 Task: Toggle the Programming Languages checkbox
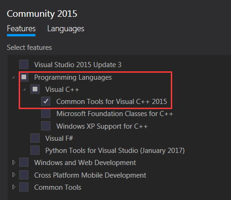pyautogui.click(x=24, y=77)
